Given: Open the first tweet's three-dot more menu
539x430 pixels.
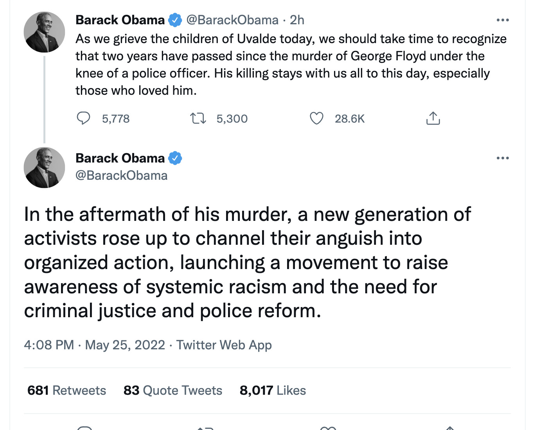Looking at the screenshot, I should [503, 20].
